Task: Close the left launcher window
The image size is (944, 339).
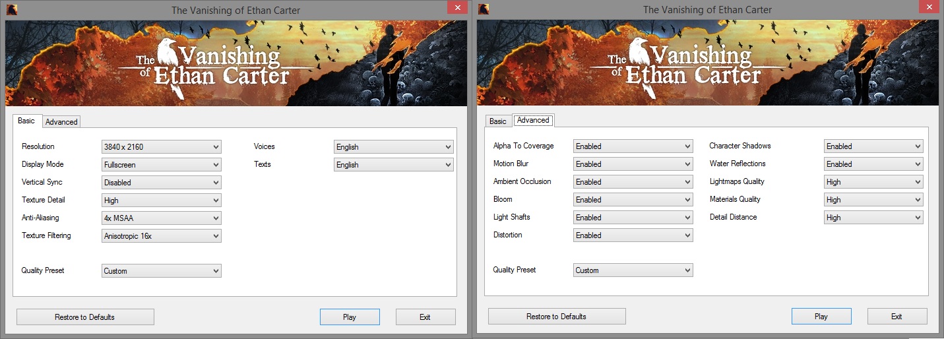Action: coord(456,7)
